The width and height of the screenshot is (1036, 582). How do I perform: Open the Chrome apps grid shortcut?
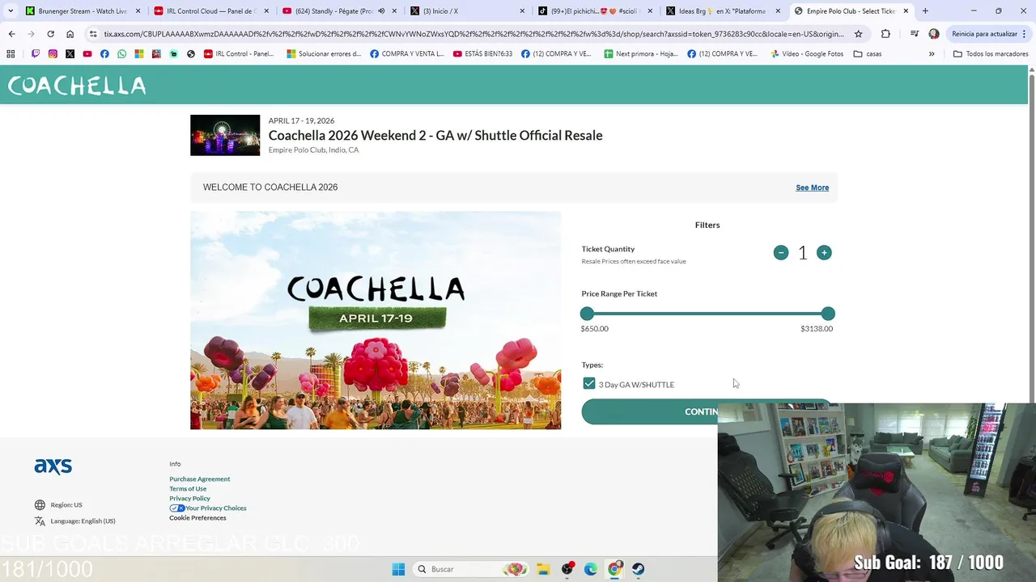click(x=11, y=54)
